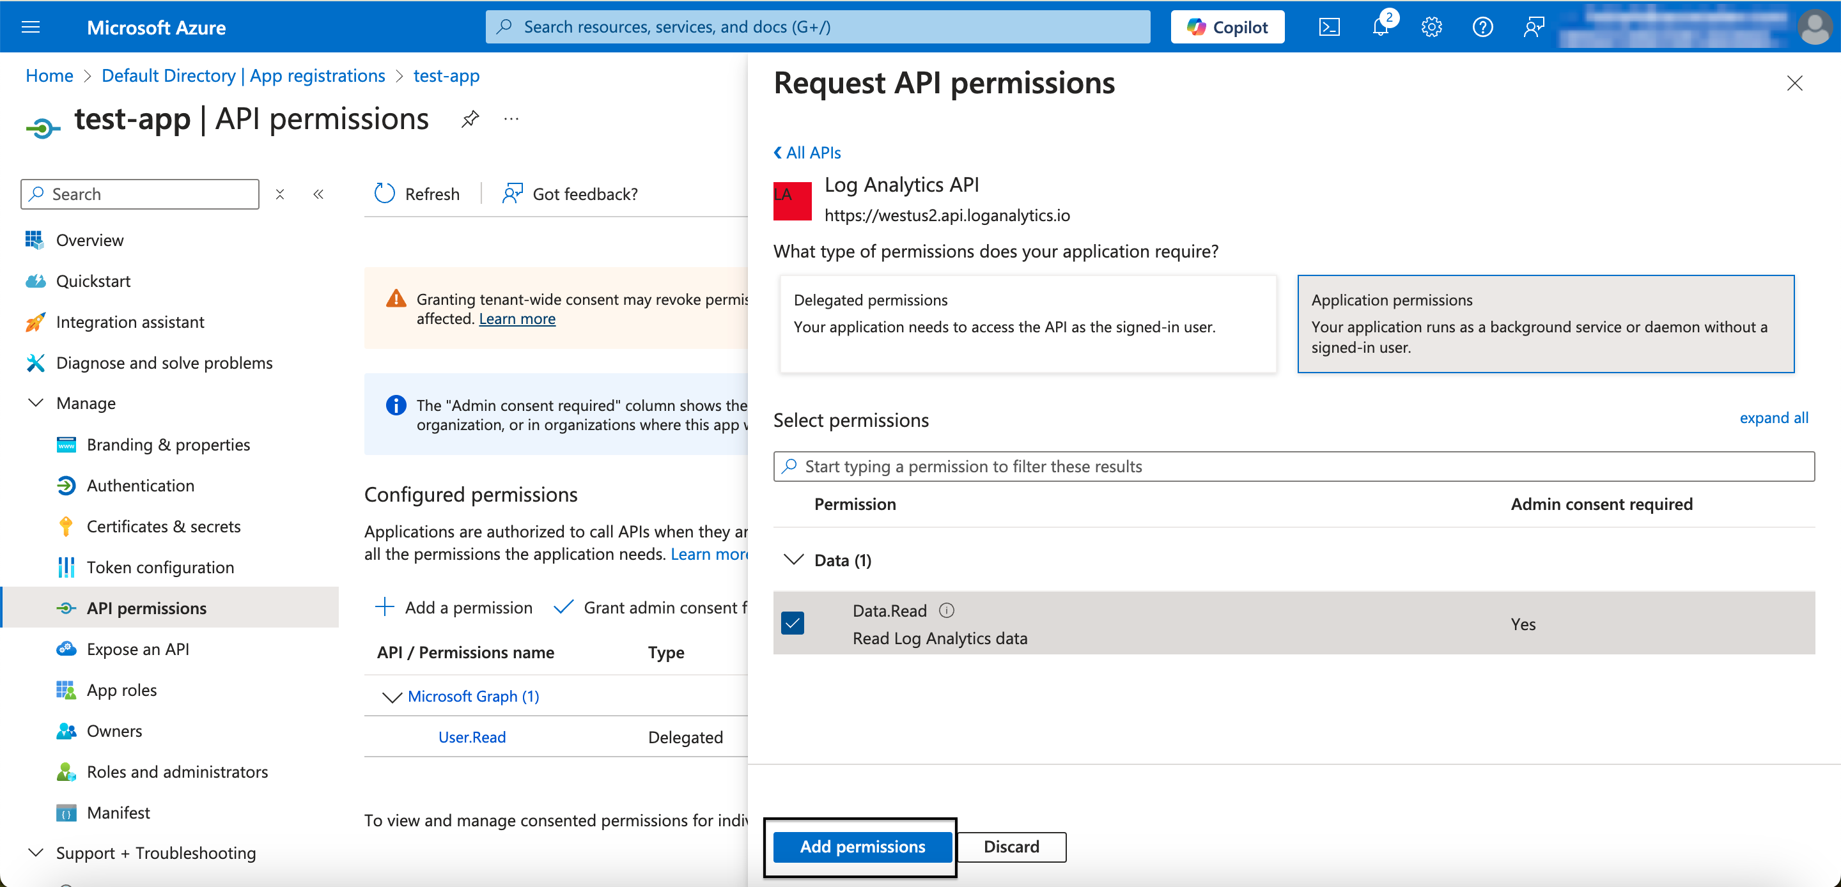Click the Microsoft Azure portal title
Image resolution: width=1841 pixels, height=887 pixels.
coord(157,27)
